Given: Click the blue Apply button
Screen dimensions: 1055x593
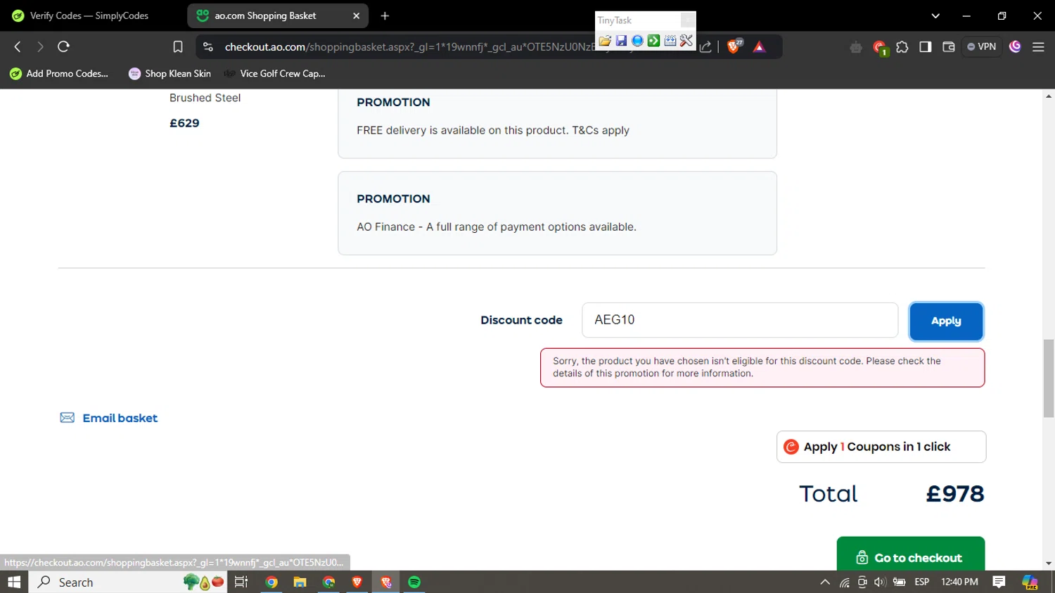Looking at the screenshot, I should point(946,321).
